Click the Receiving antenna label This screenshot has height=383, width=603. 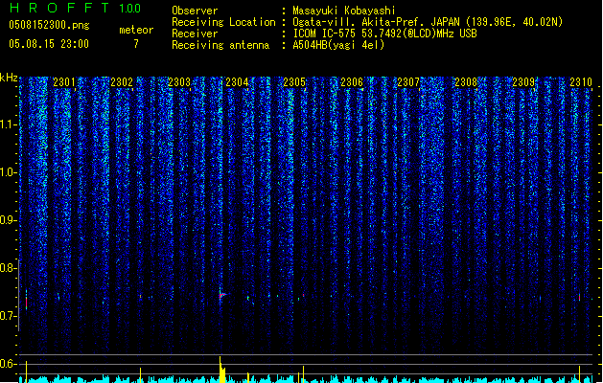220,45
